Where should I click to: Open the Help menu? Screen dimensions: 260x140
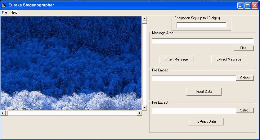14,12
